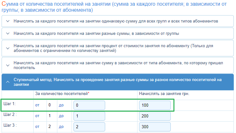Click Шаг 3 visitors 'до' input field
The image size is (236, 133).
(x=89, y=127)
